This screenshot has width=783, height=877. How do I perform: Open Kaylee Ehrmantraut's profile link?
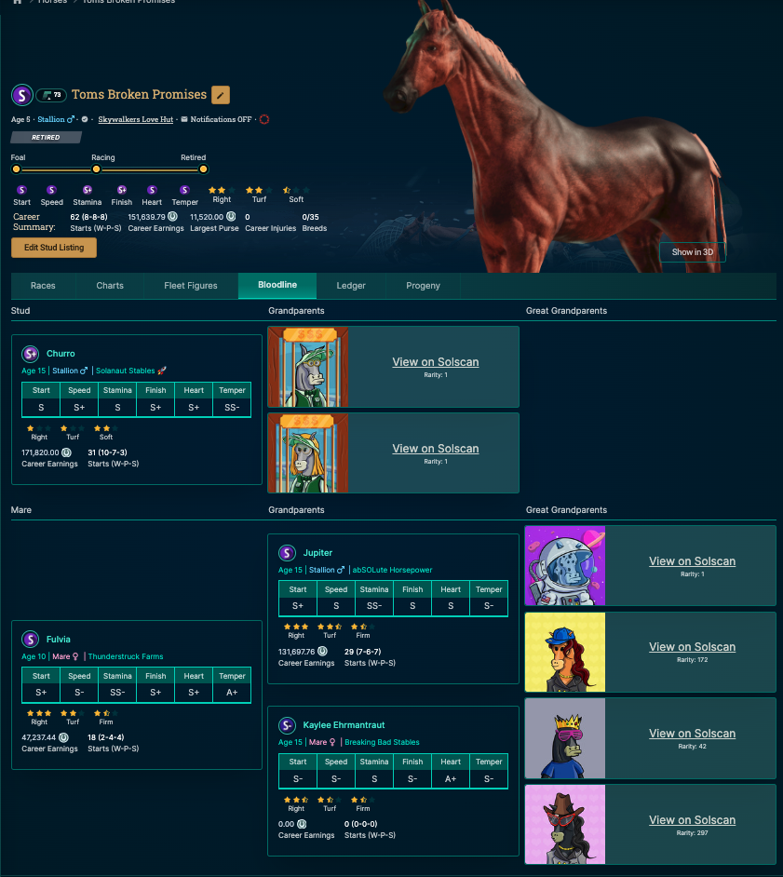[x=344, y=725]
